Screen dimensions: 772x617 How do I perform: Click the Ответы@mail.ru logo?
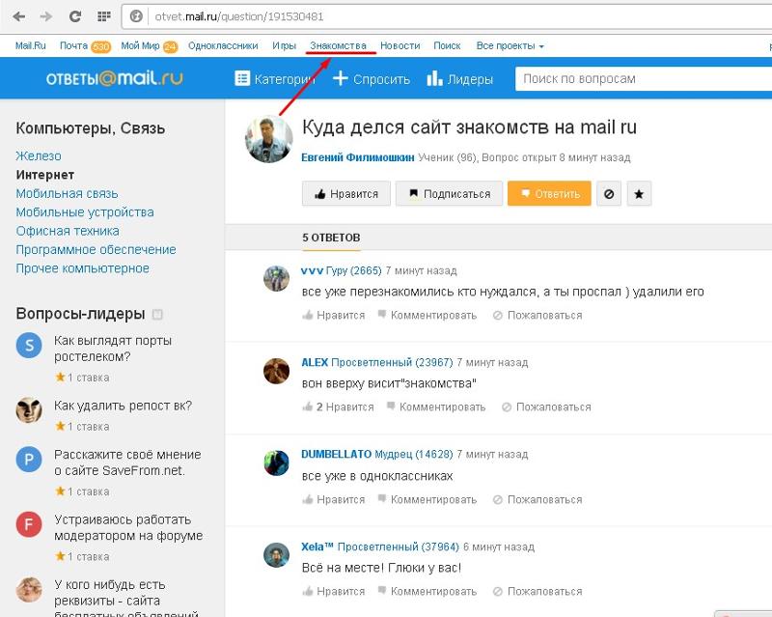click(x=114, y=78)
